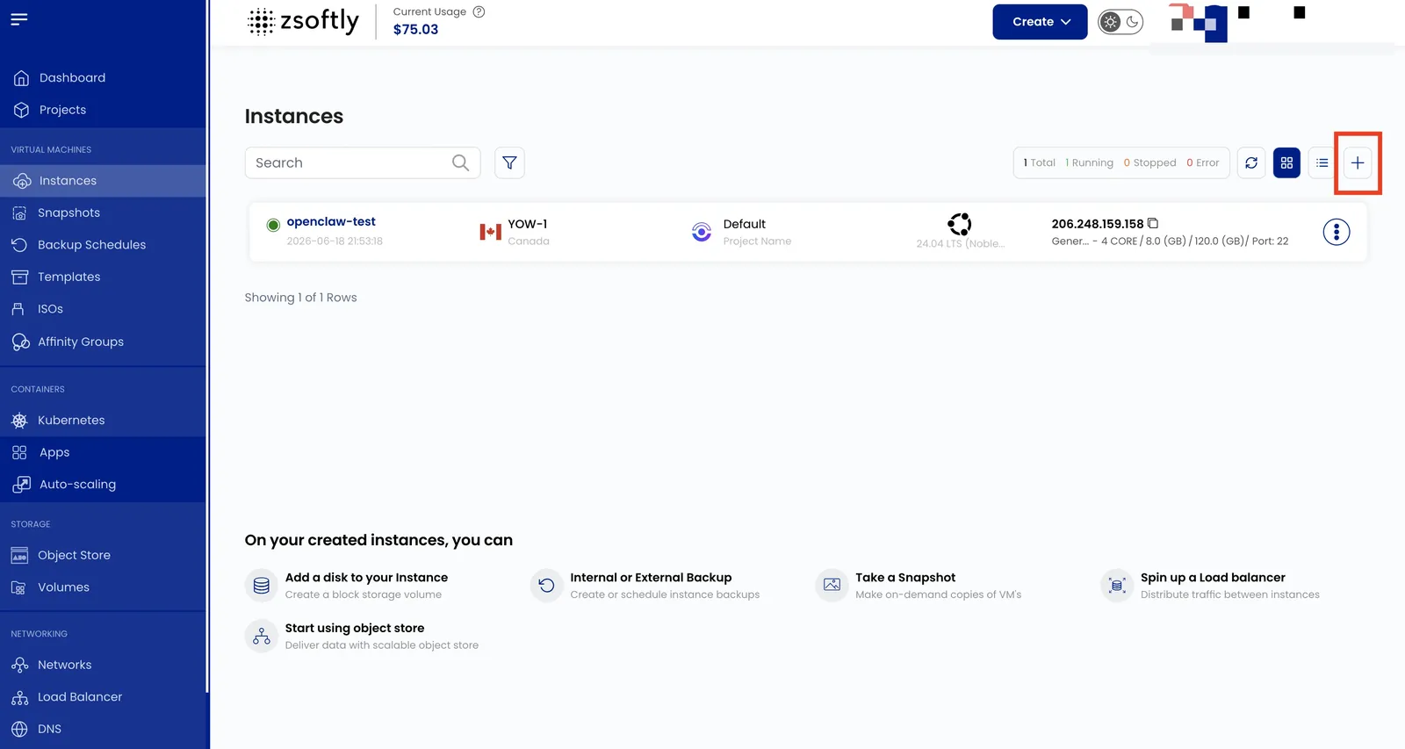Image resolution: width=1405 pixels, height=749 pixels.
Task: Click the search magnifier icon
Action: click(460, 162)
